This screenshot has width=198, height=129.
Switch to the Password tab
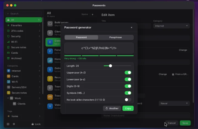pos(81,37)
